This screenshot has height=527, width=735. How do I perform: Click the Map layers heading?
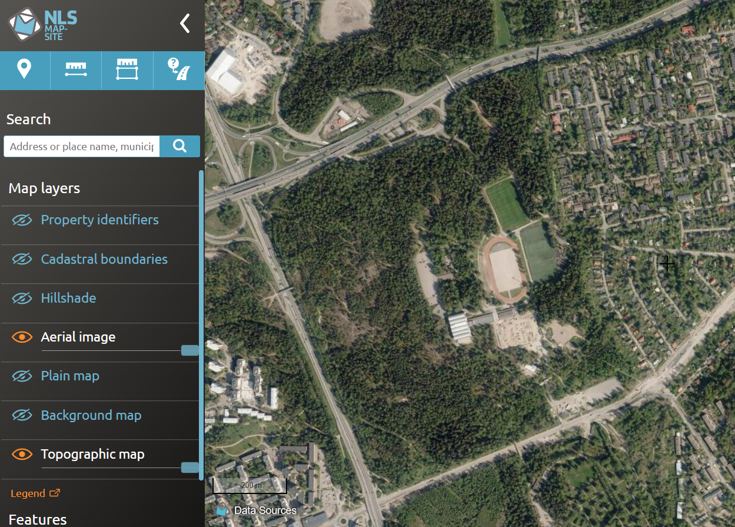click(44, 188)
